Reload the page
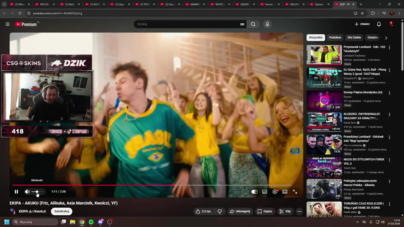 coord(20,13)
